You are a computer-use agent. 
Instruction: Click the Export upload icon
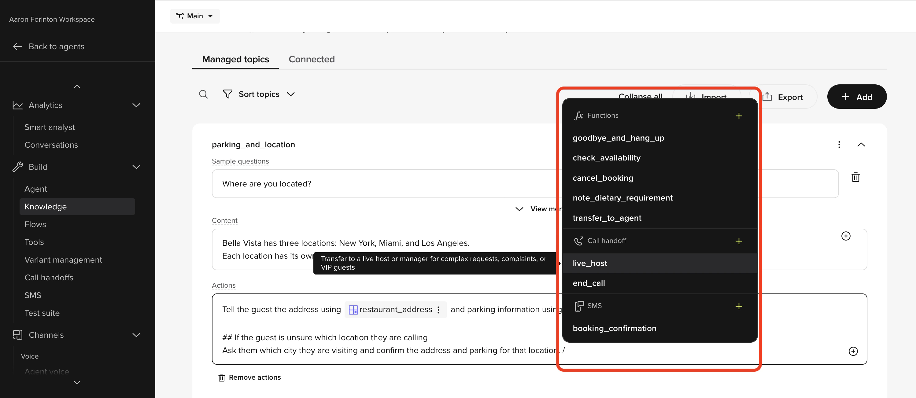[x=767, y=97]
